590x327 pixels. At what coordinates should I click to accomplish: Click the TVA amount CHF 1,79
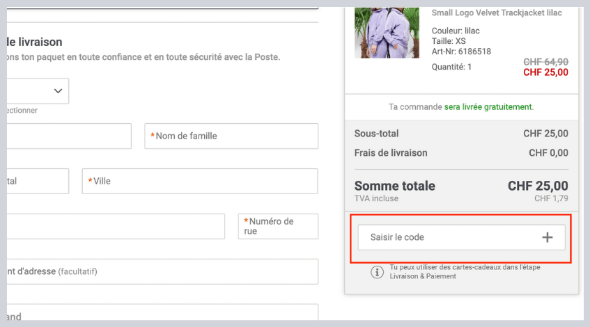[x=551, y=198]
